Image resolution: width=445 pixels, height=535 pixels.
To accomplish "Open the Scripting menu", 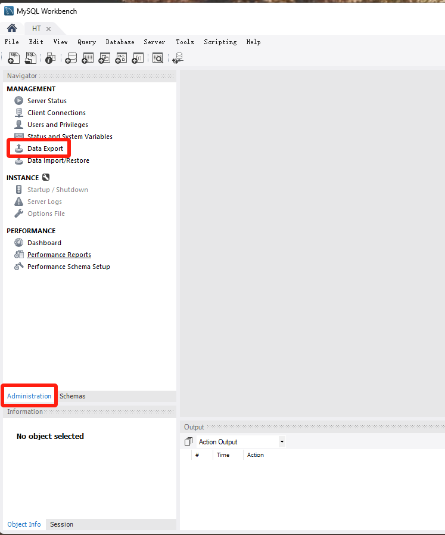I will (220, 42).
